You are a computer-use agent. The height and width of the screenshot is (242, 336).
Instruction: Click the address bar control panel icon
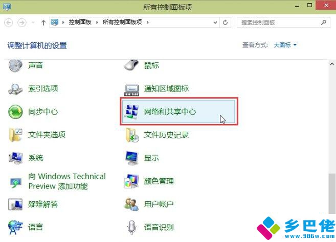coord(55,22)
